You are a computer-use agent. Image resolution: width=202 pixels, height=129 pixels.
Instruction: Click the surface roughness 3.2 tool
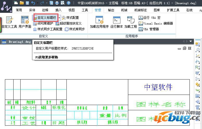197,73
